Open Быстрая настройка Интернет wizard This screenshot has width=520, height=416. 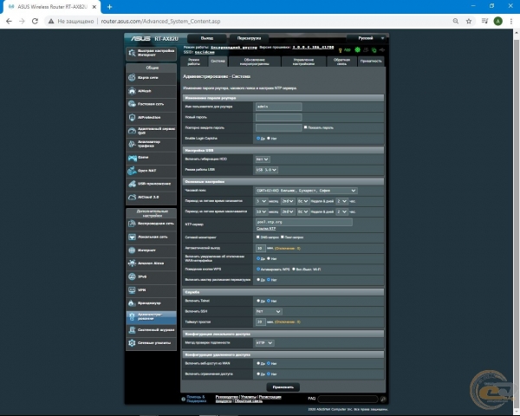(x=151, y=53)
